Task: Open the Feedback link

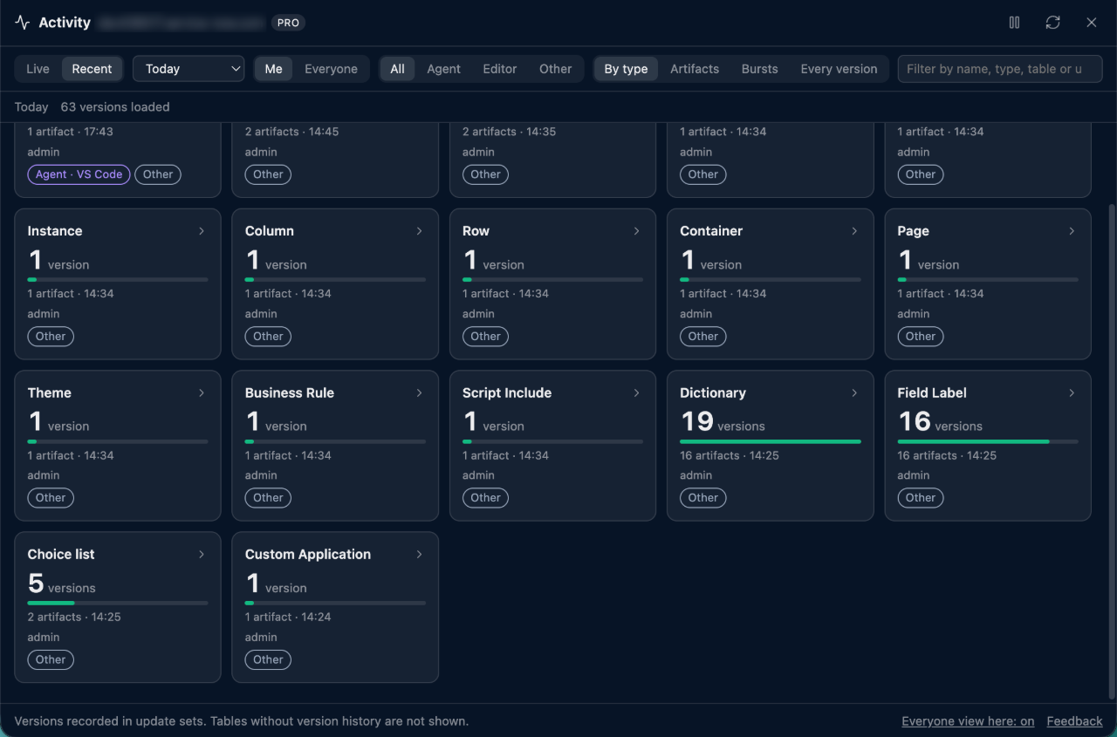Action: pos(1074,721)
